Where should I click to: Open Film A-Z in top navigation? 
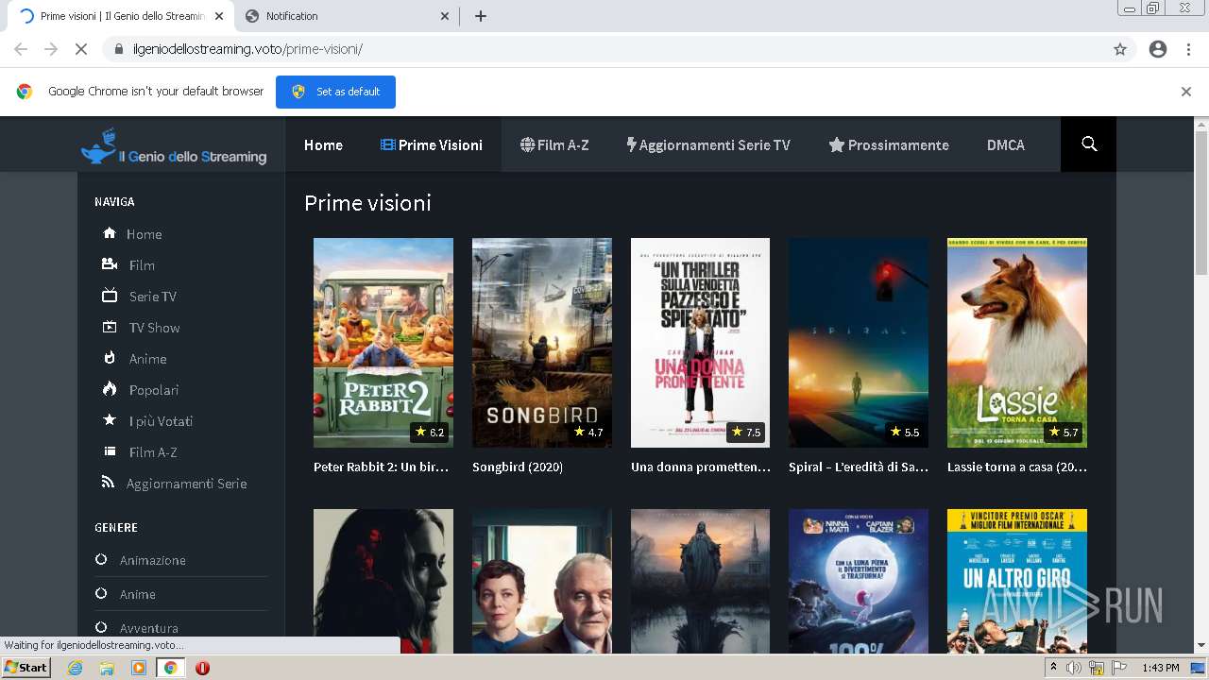tap(554, 144)
